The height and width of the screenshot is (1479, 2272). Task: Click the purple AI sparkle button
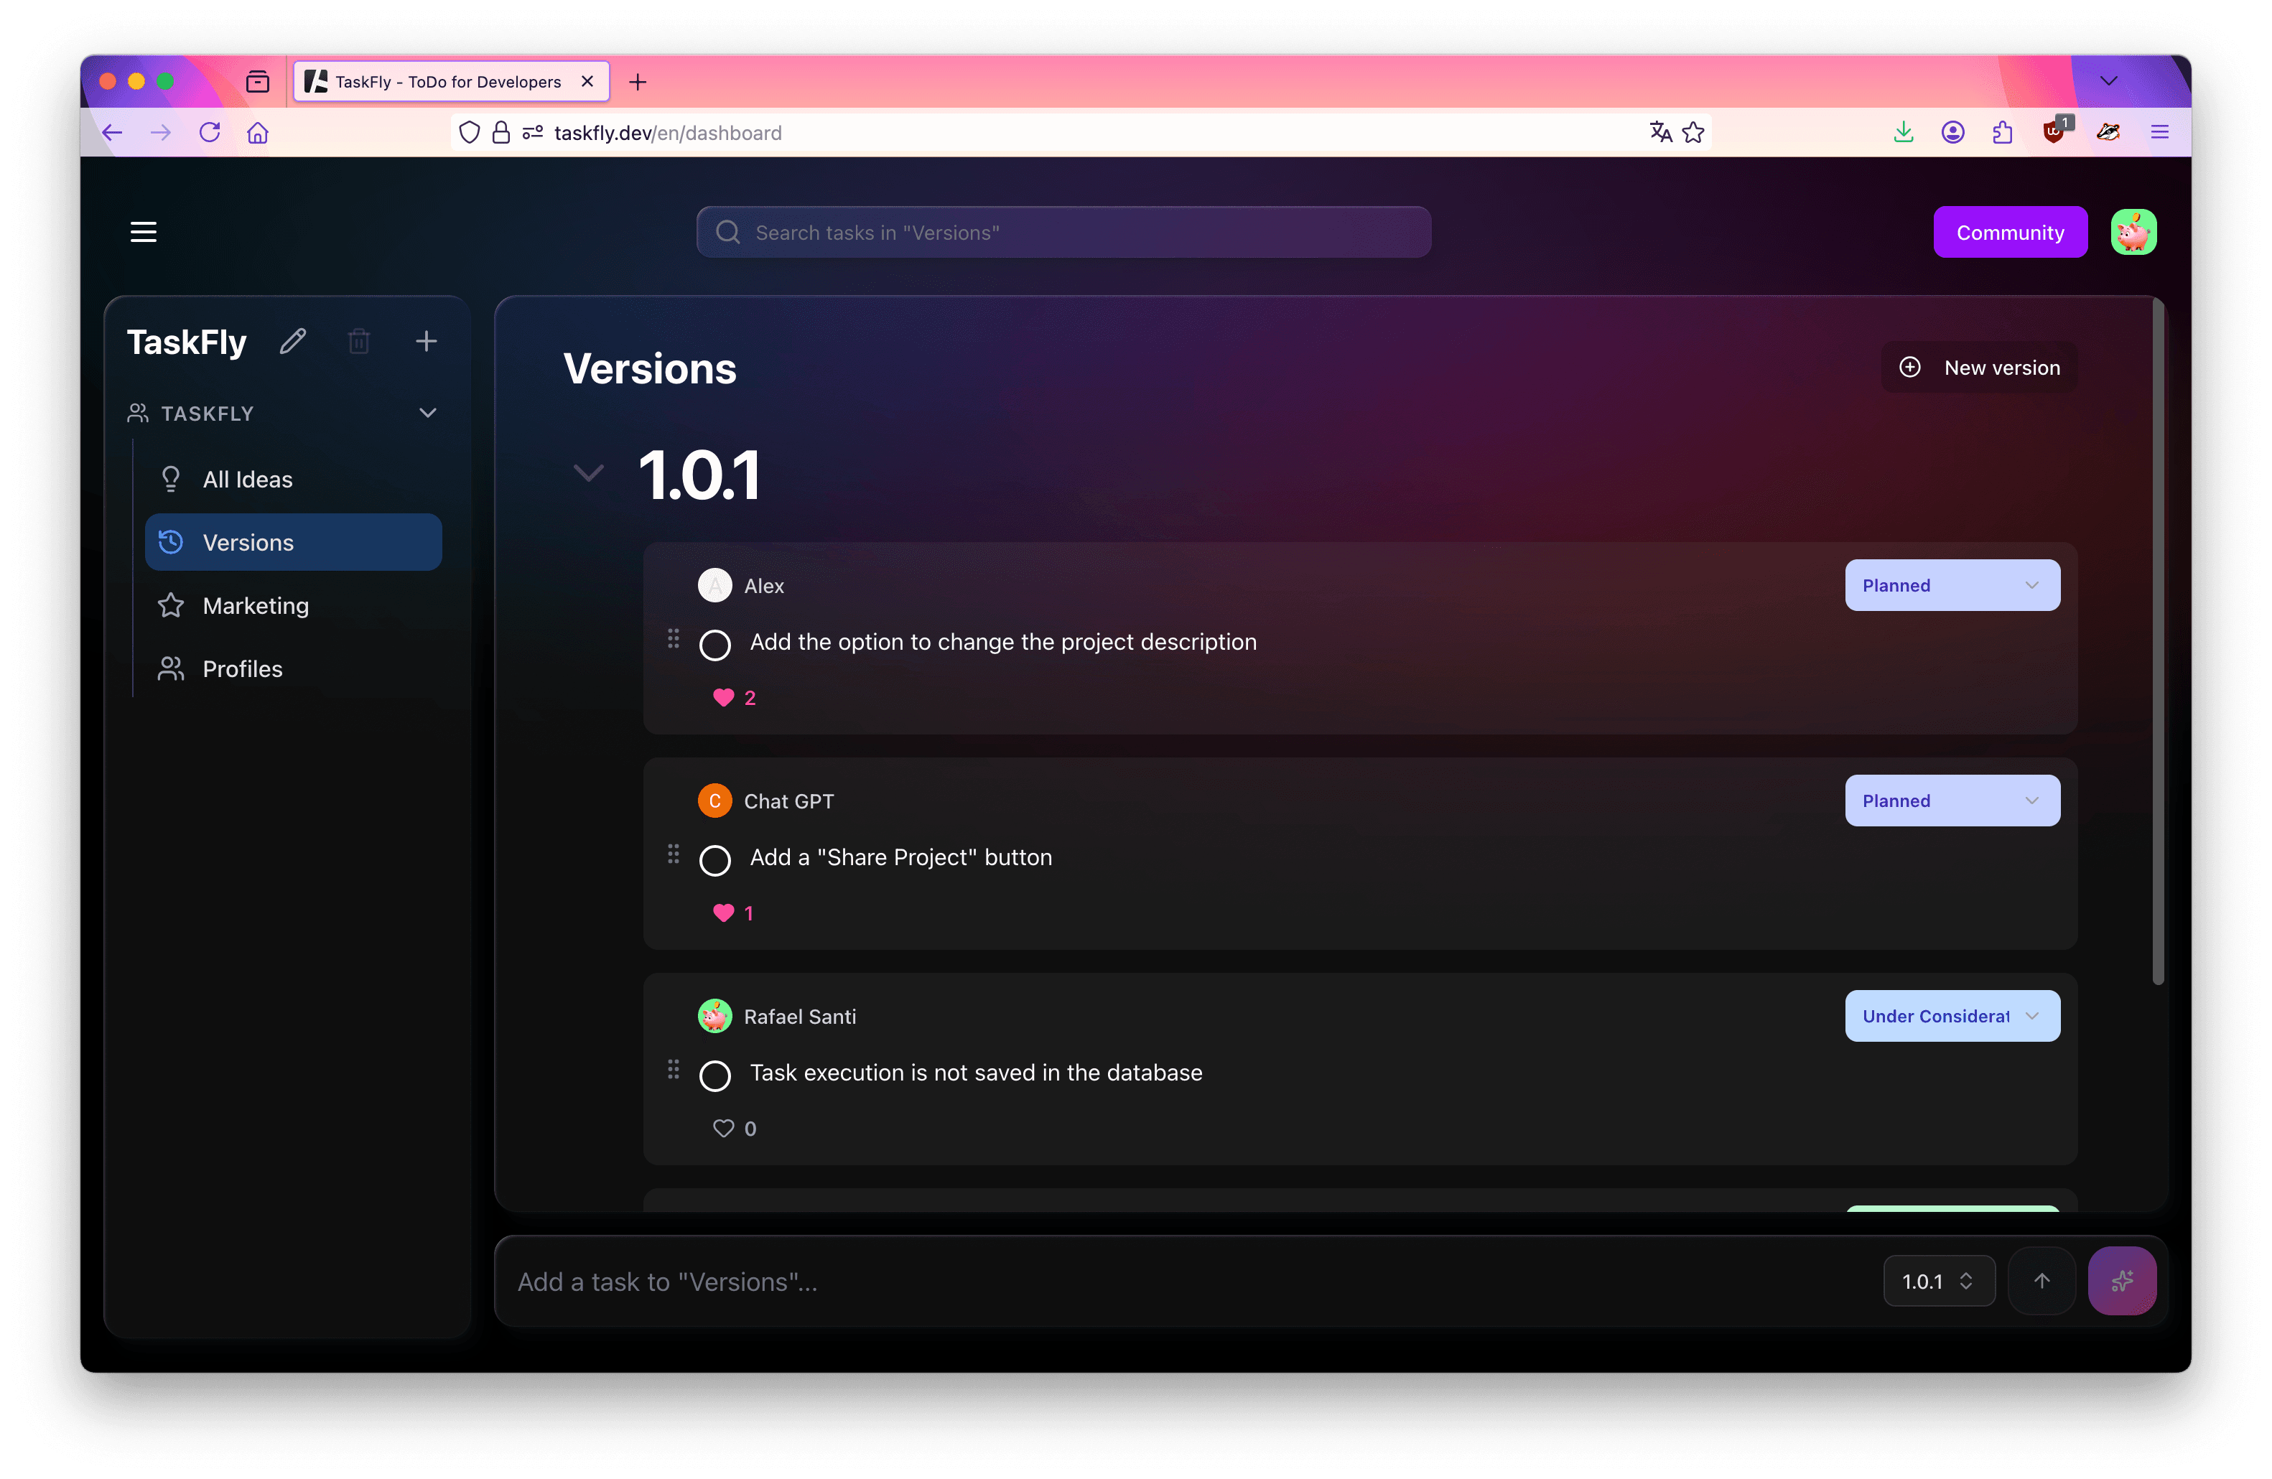click(2121, 1281)
